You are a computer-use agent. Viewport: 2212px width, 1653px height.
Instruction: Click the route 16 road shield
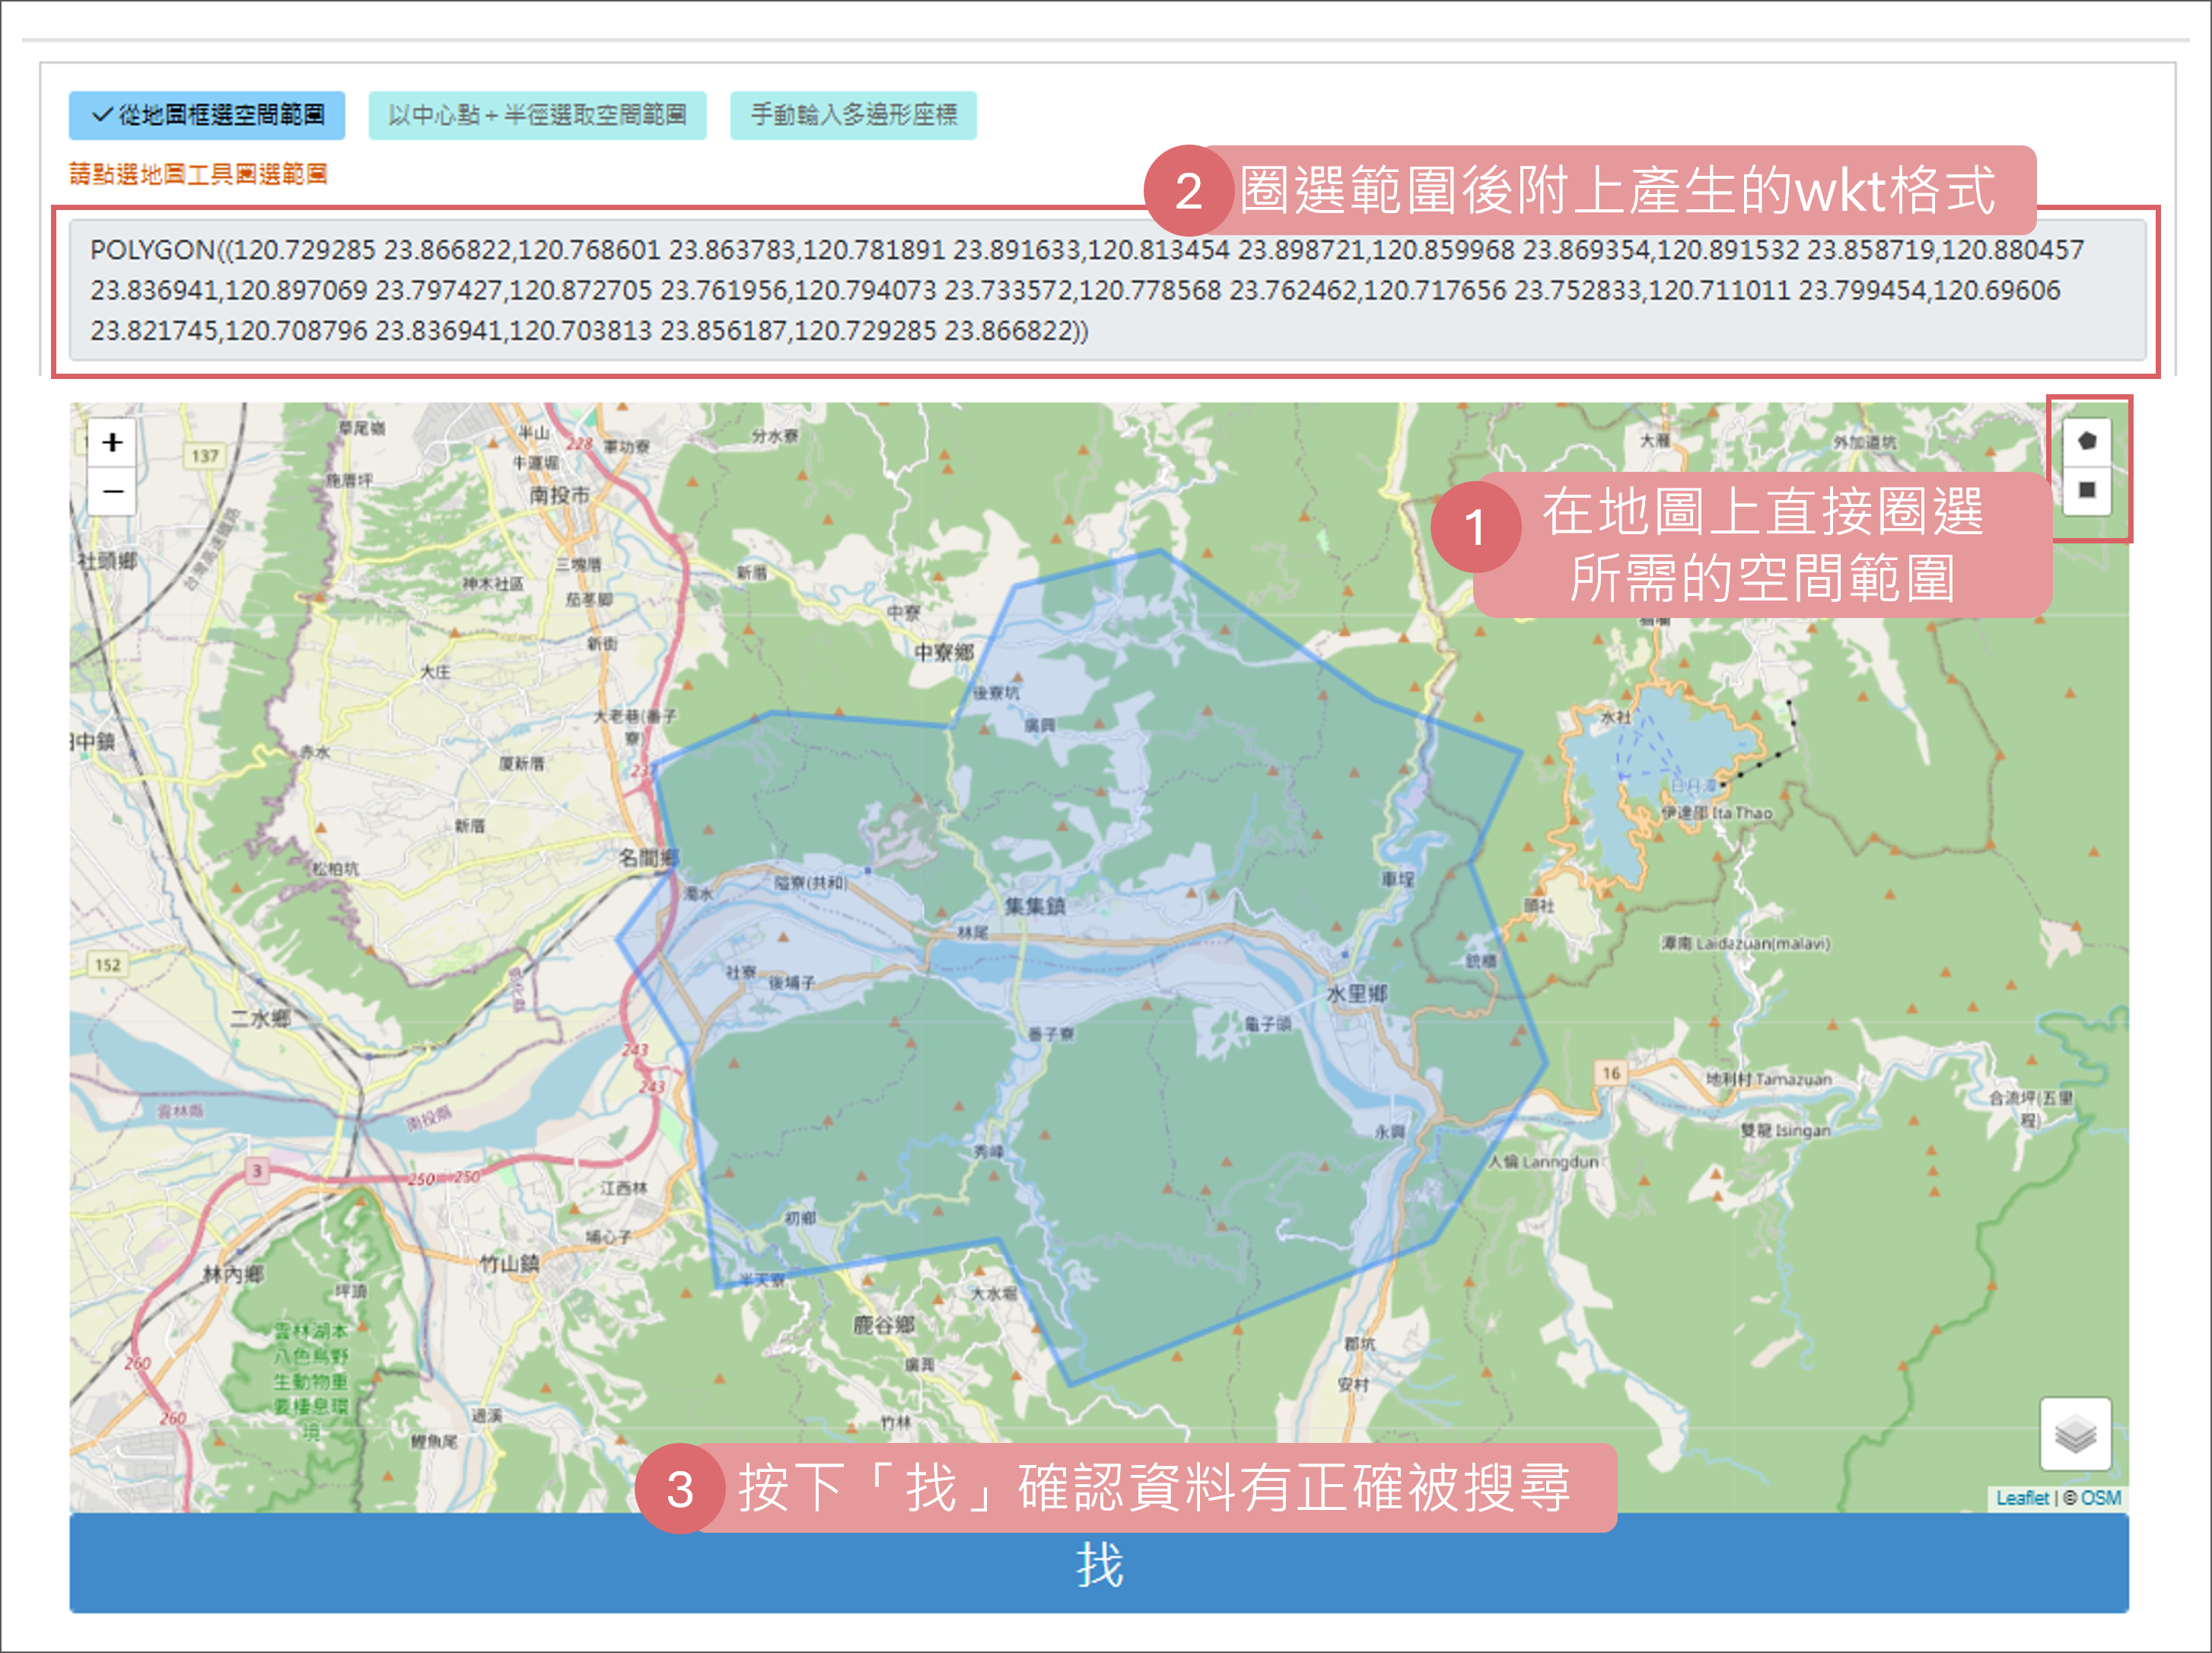pyautogui.click(x=1610, y=1073)
